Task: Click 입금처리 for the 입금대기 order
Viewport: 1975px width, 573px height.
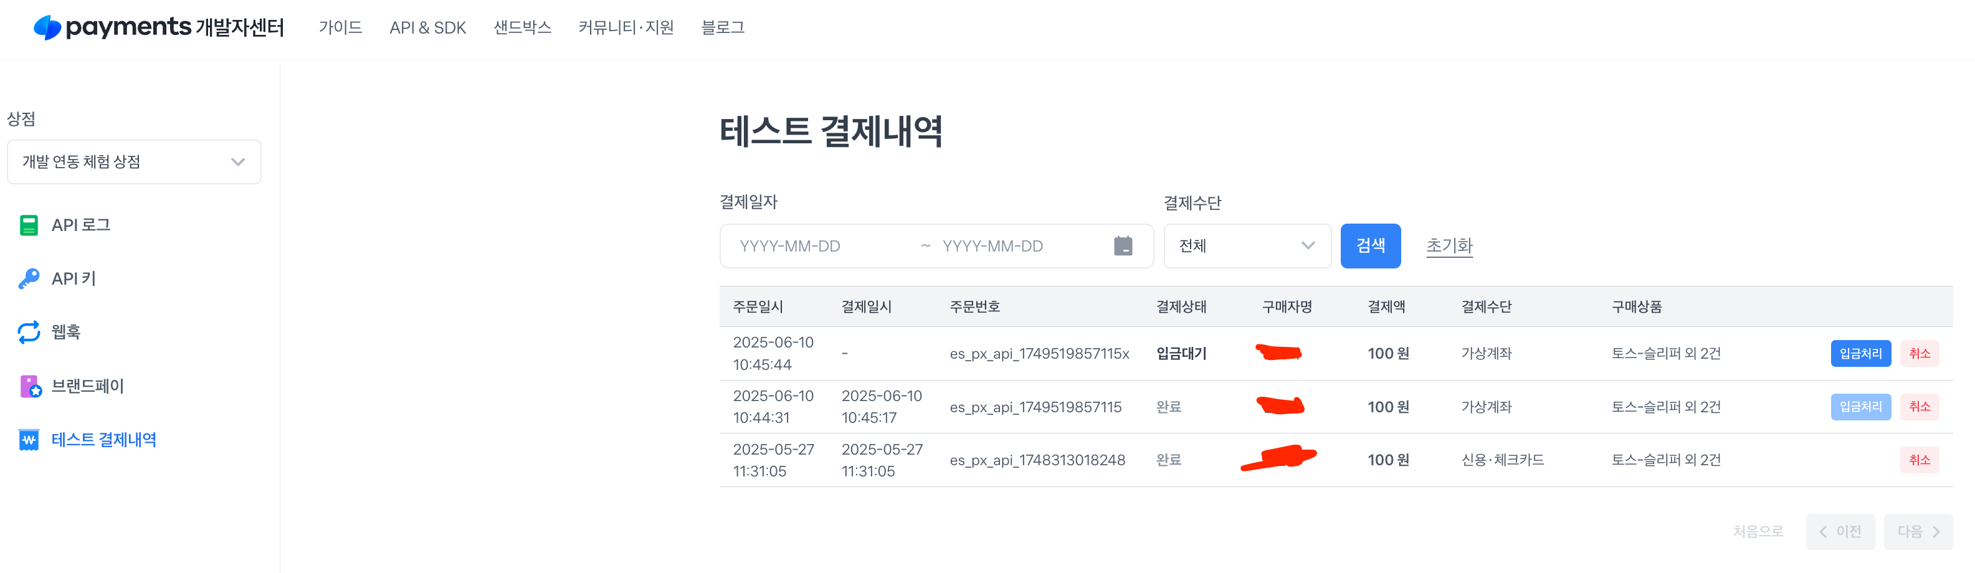Action: point(1860,353)
